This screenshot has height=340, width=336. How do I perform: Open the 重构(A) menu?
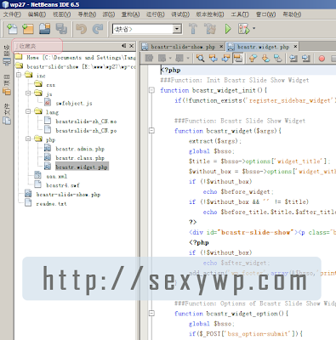130,14
